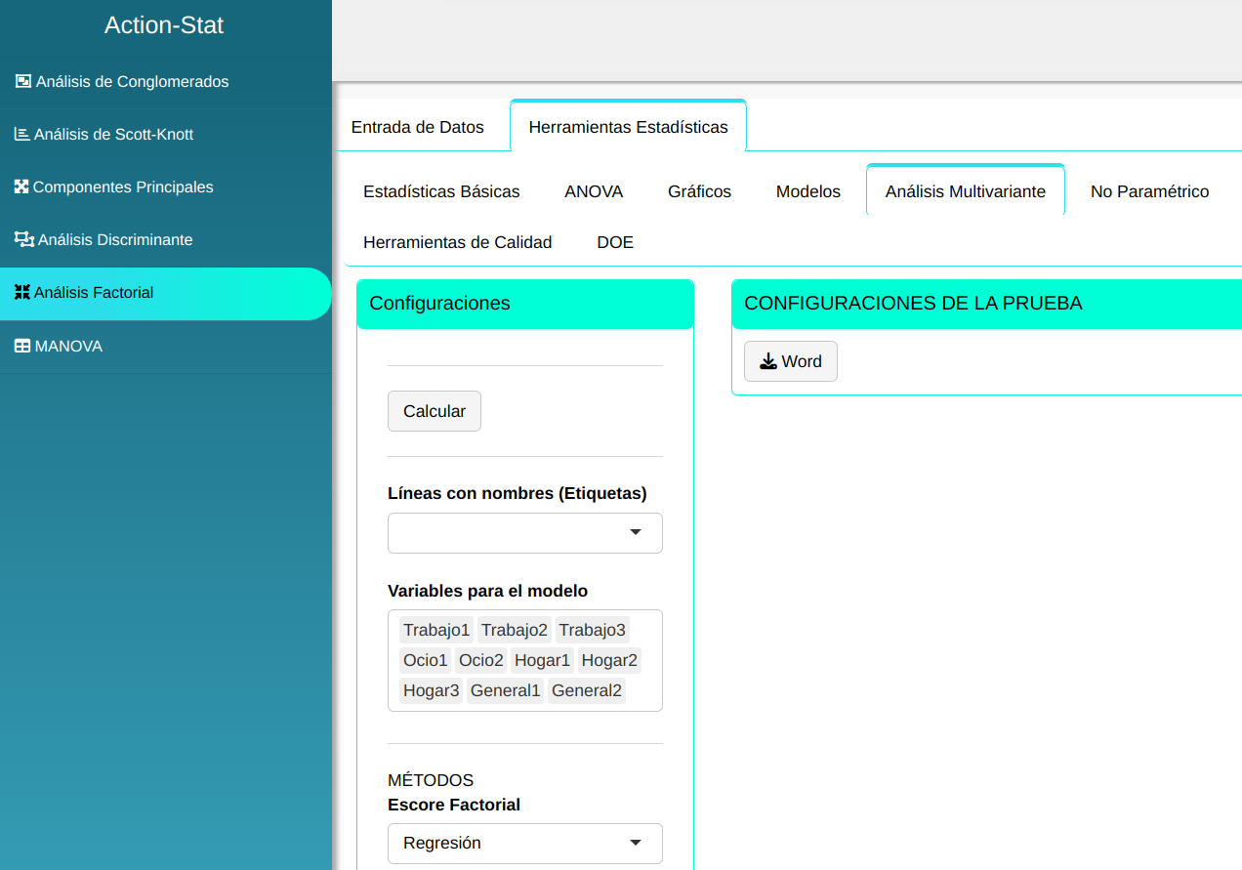Select the Trabajo1 variable tag
The image size is (1242, 870).
pos(436,630)
